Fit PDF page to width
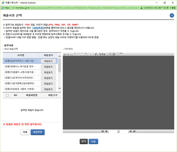This screenshot has width=177, height=152. point(78,54)
